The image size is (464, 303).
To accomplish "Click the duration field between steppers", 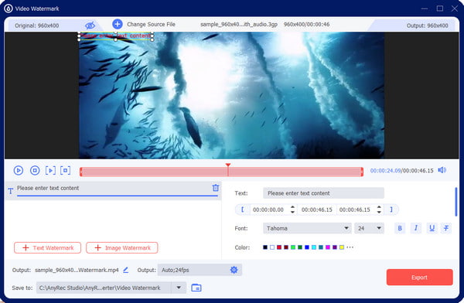I will point(316,209).
